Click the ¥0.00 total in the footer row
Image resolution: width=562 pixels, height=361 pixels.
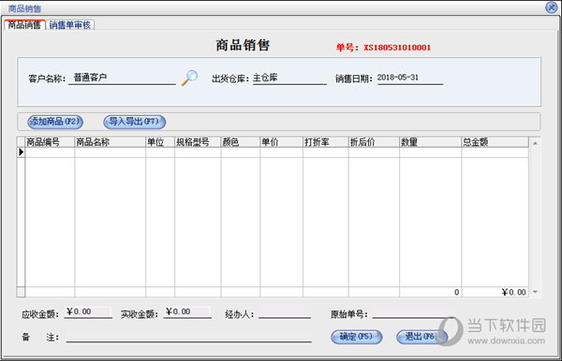513,292
